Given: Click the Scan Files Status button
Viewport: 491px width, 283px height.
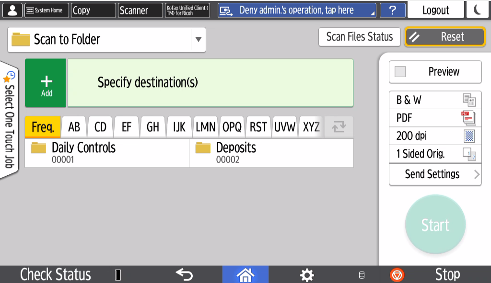Looking at the screenshot, I should click(359, 37).
